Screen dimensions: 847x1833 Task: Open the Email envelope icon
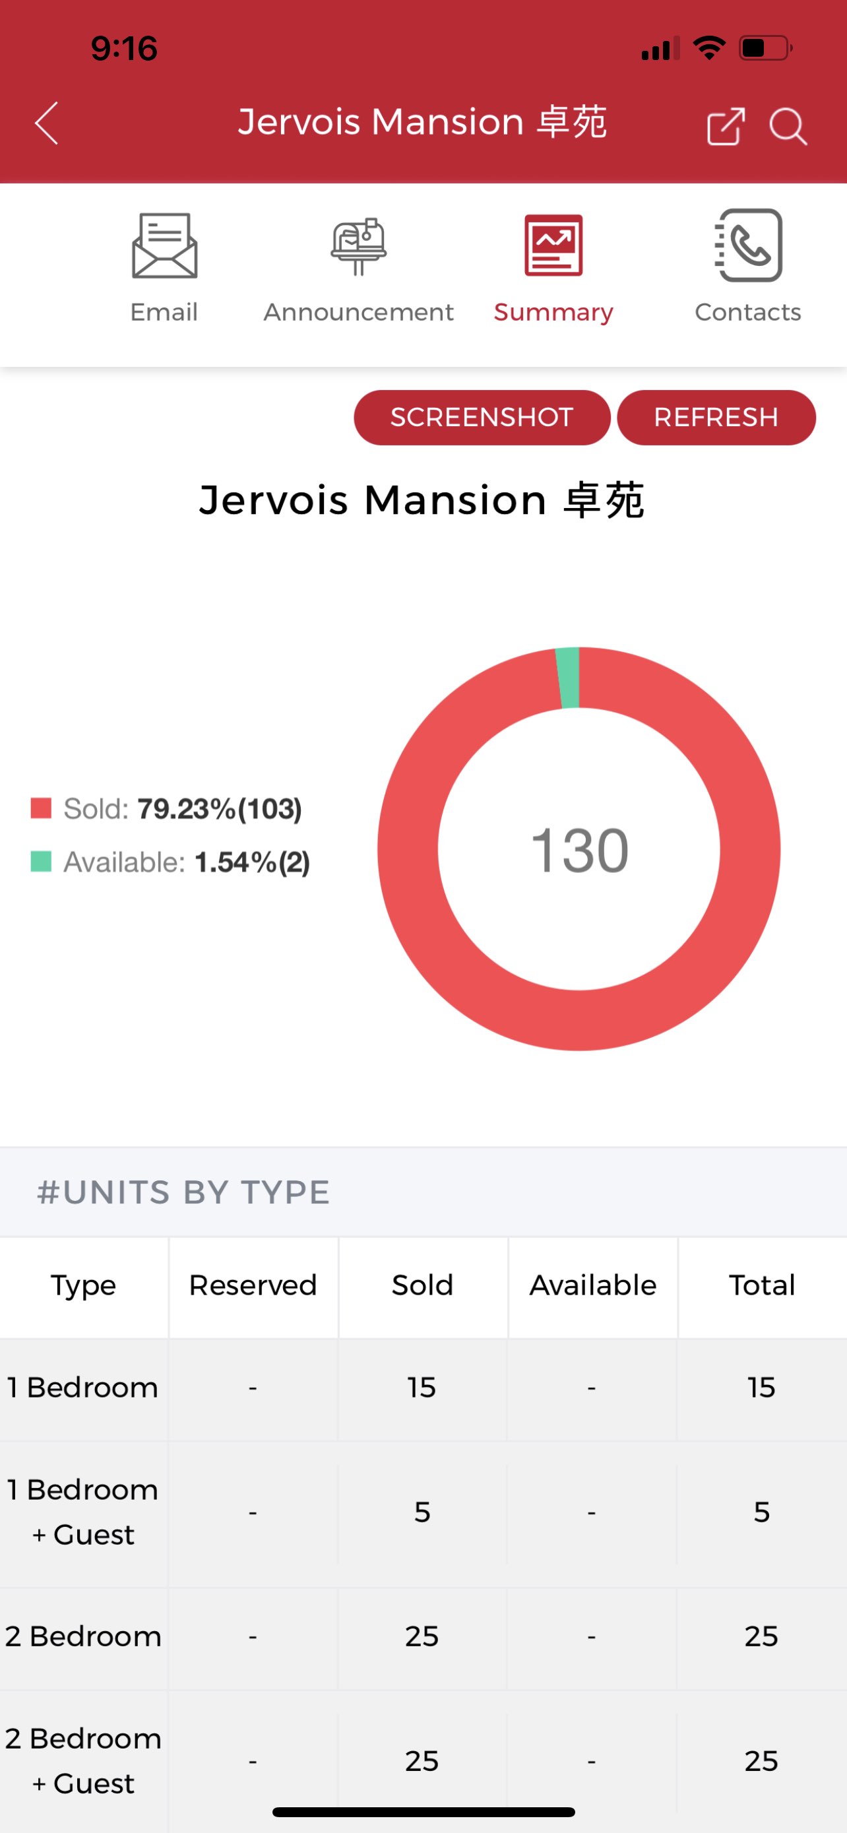[x=164, y=246]
